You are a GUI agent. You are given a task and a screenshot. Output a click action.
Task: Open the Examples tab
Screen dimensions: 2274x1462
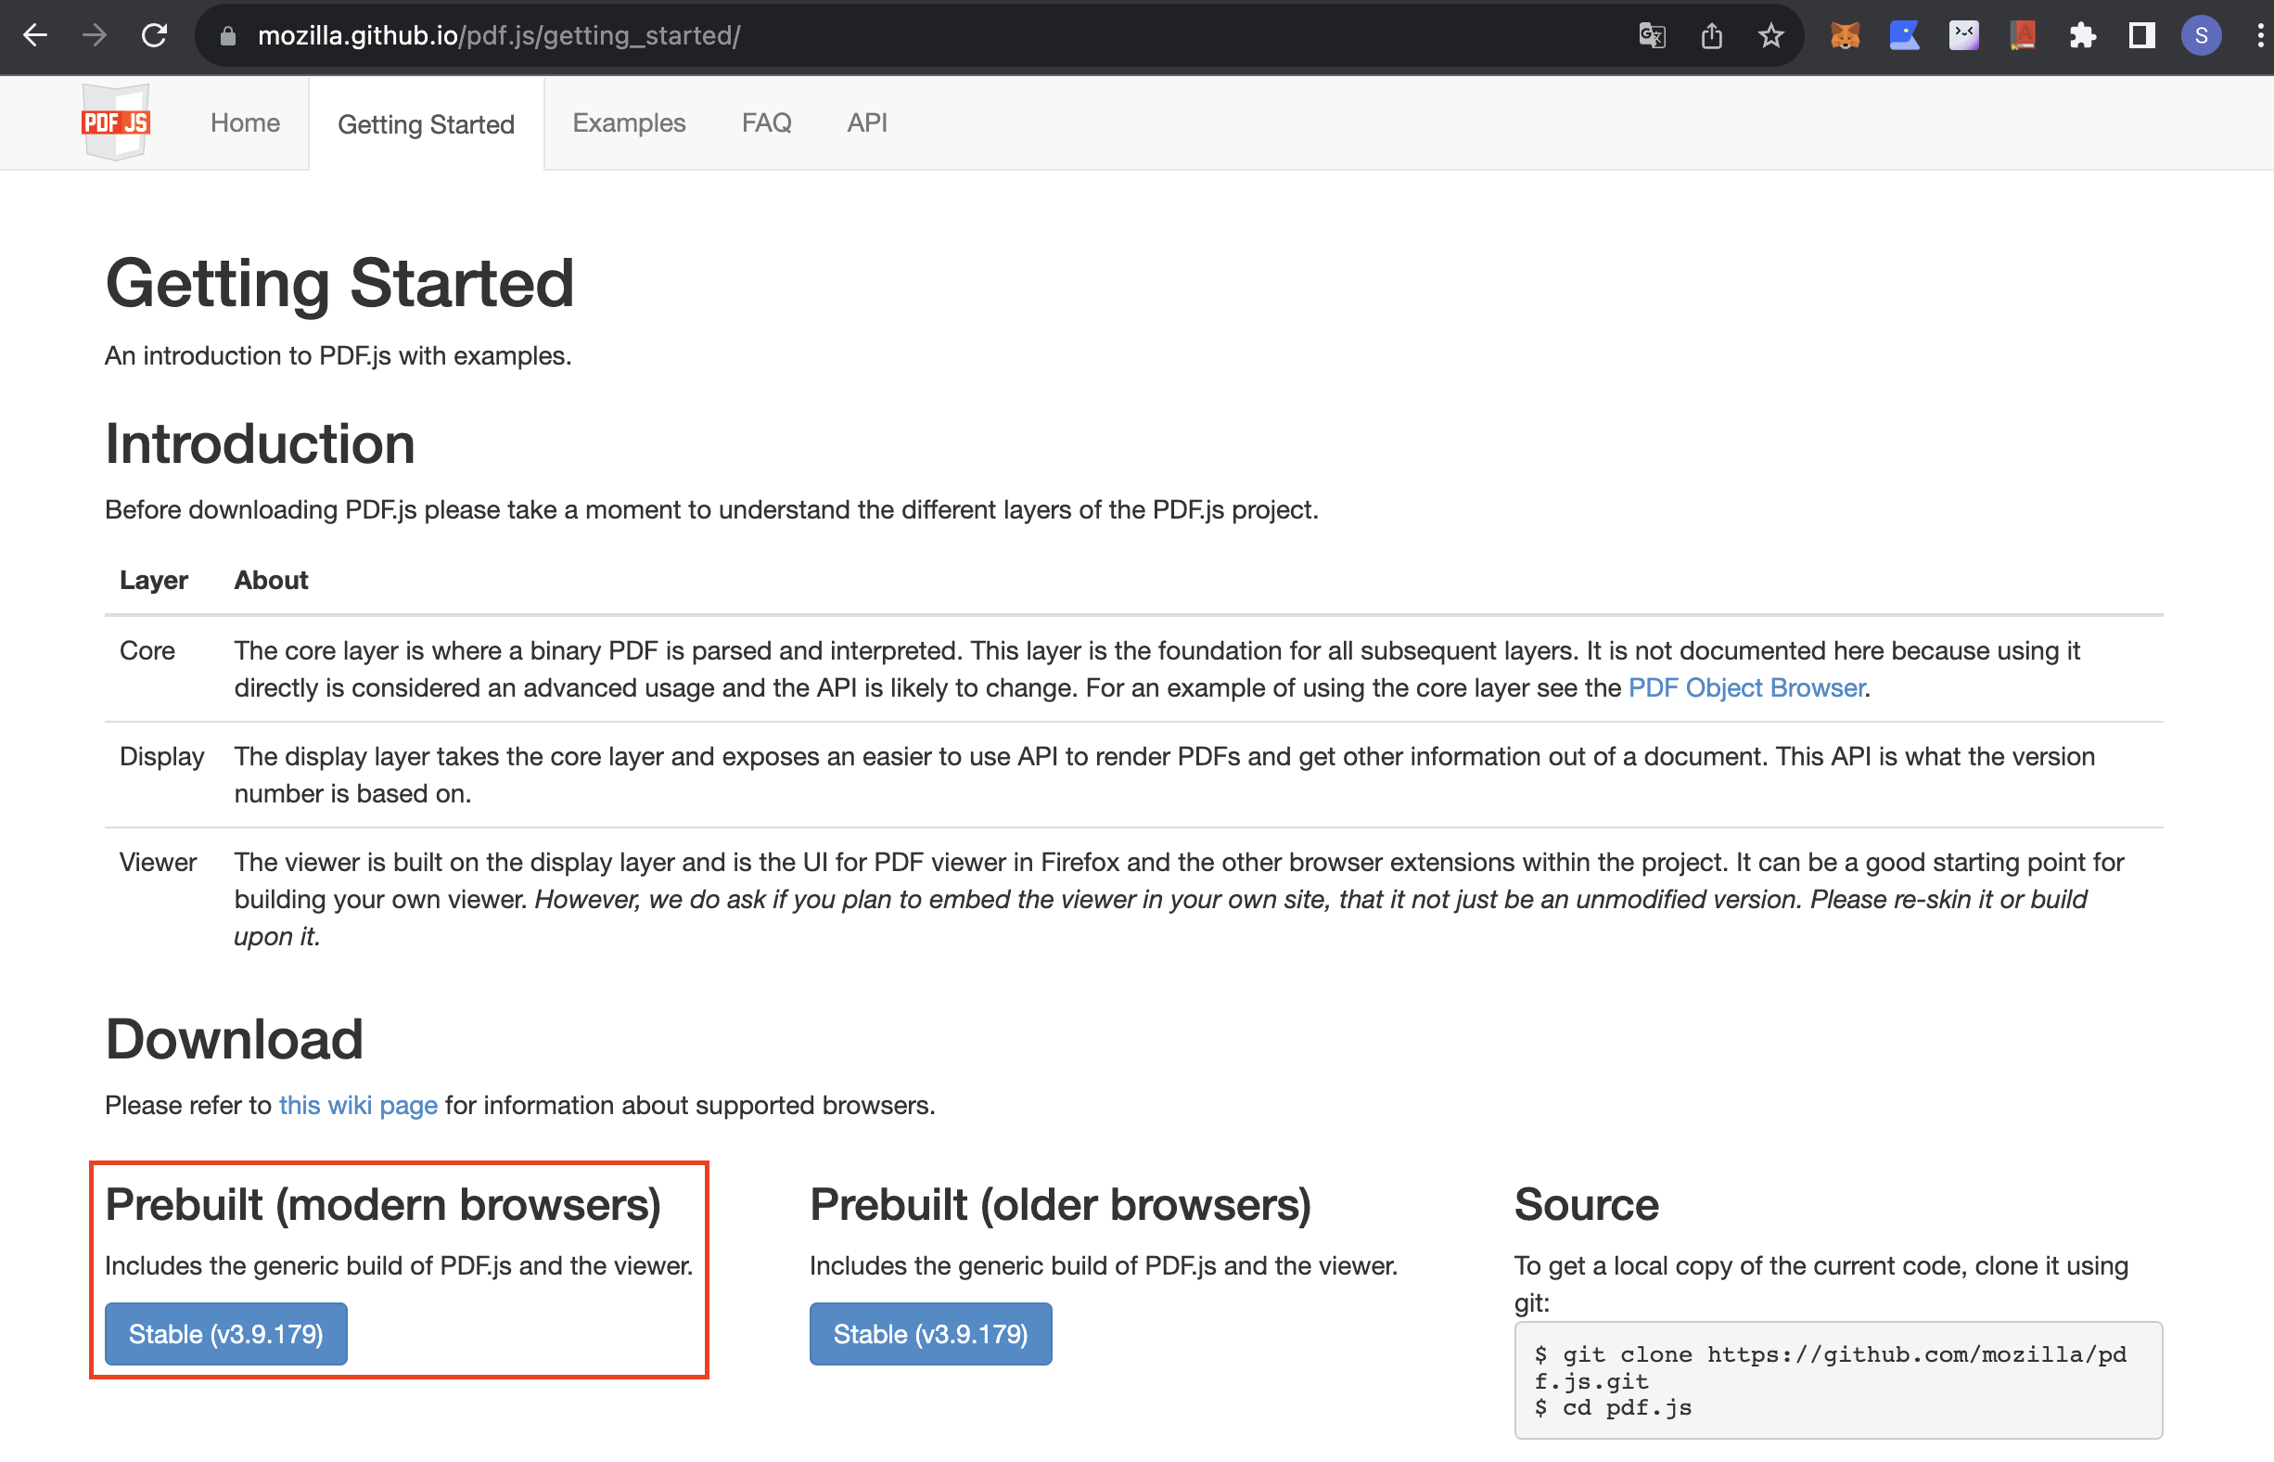(x=628, y=123)
